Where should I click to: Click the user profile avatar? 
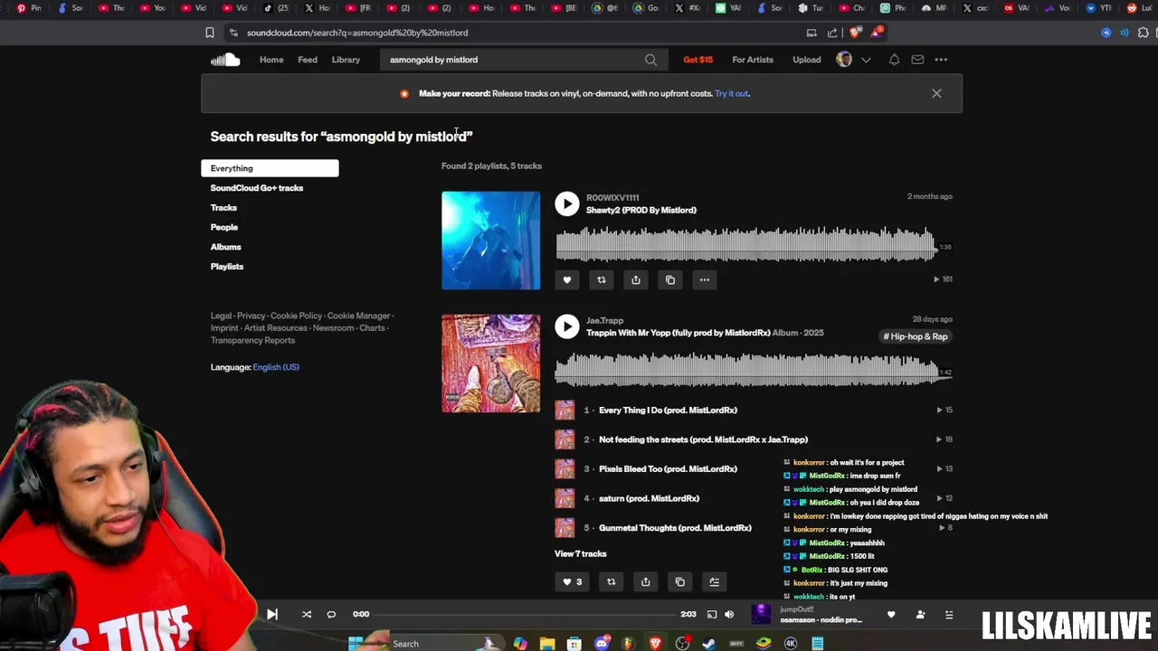(x=844, y=60)
